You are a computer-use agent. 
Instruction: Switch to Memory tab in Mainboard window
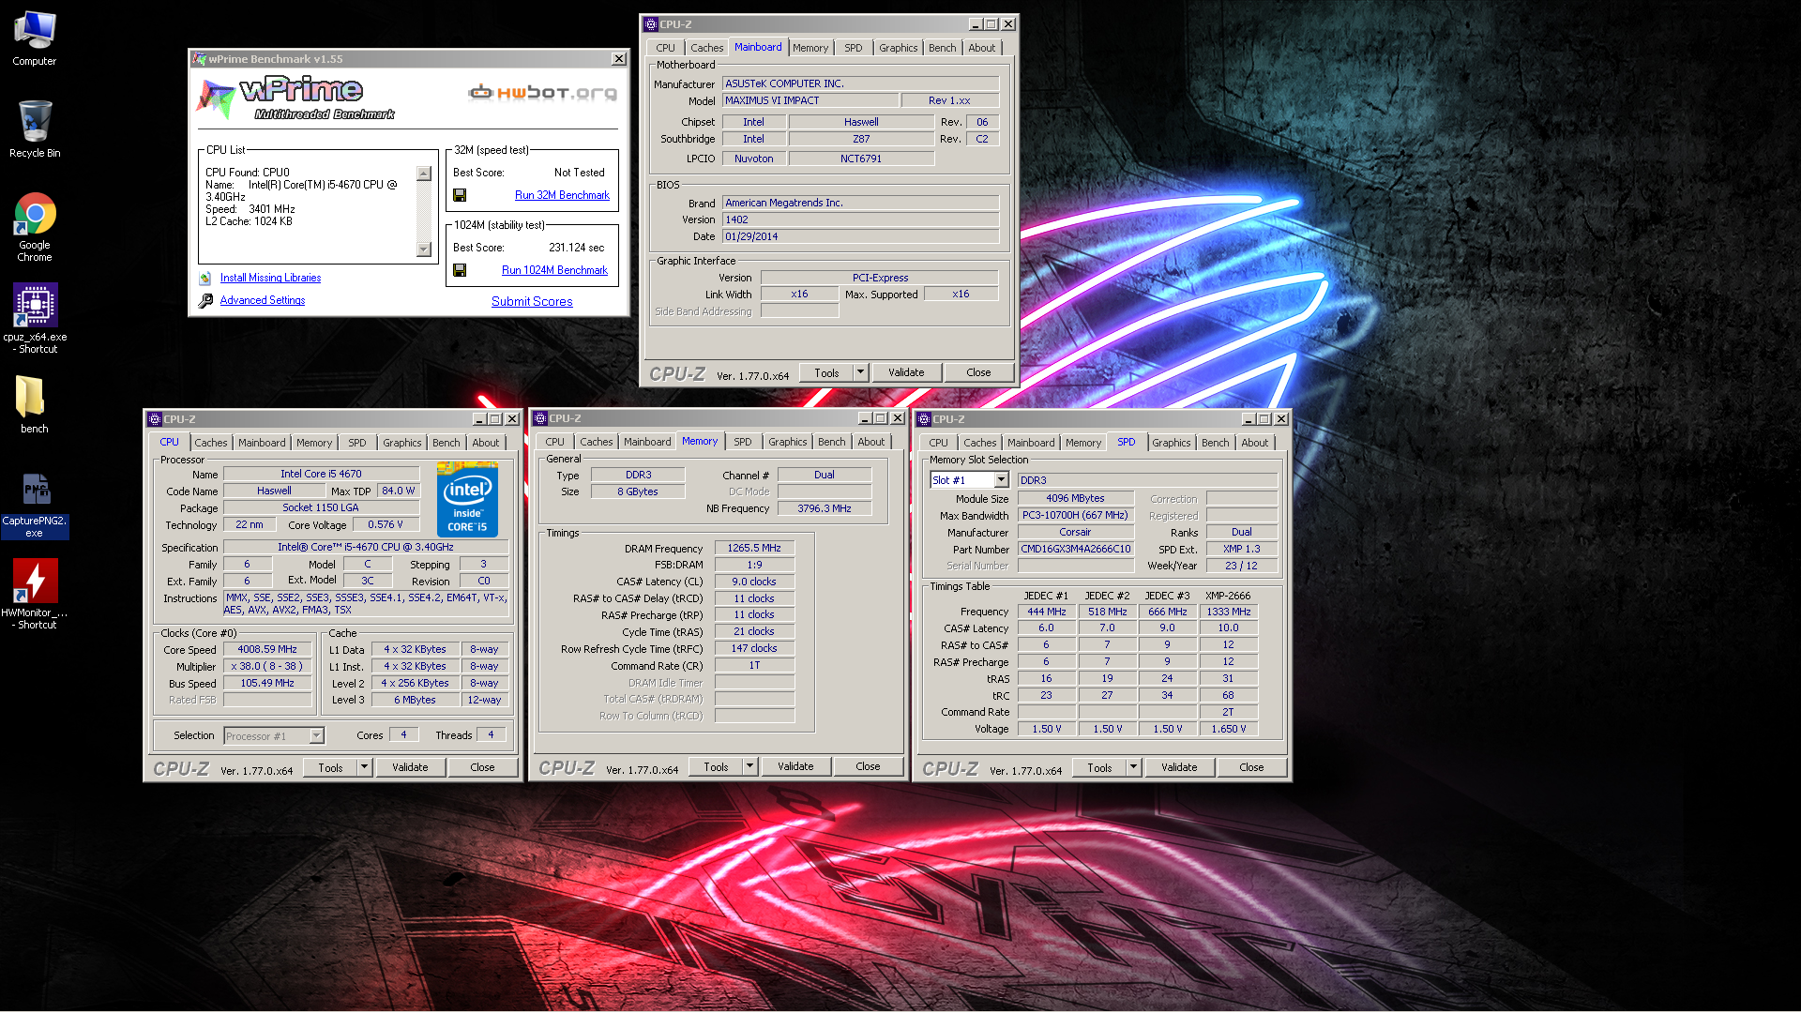(810, 48)
